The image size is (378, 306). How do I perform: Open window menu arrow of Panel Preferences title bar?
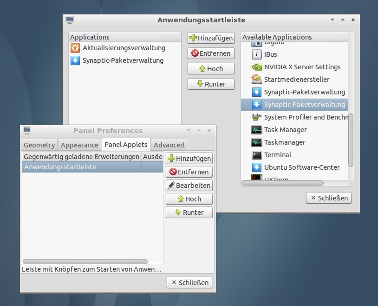(x=189, y=130)
